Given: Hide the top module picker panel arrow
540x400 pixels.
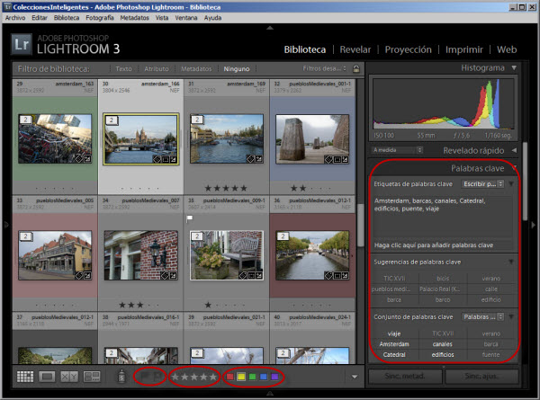Looking at the screenshot, I should tap(270, 28).
